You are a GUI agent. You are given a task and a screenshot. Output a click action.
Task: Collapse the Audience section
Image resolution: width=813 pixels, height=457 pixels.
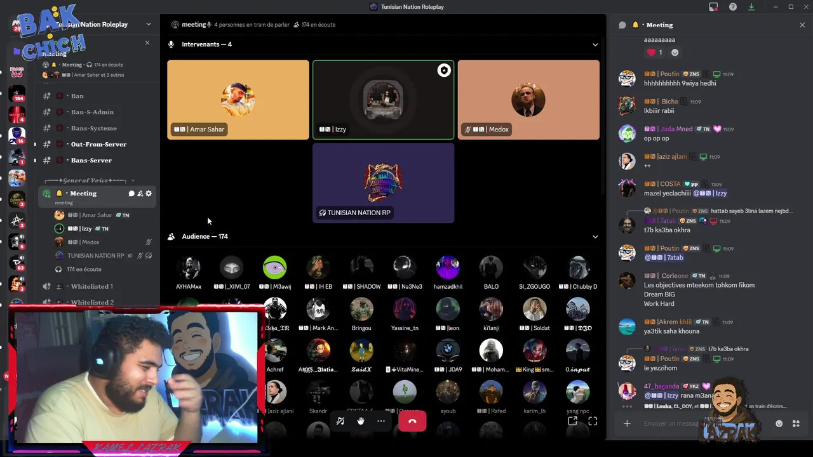pos(595,237)
